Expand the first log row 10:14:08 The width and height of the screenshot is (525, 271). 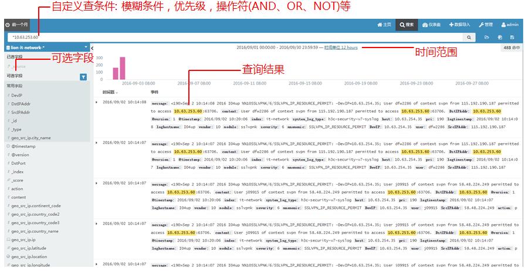click(97, 102)
